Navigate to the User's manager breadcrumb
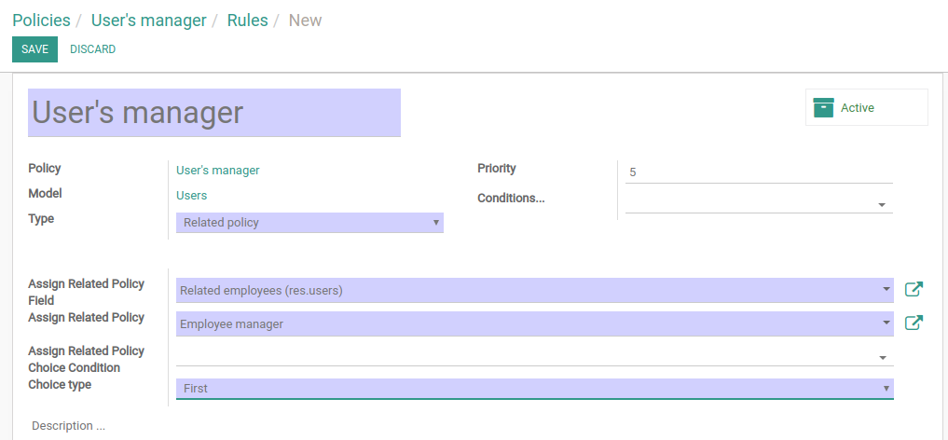Viewport: 948px width, 440px height. click(149, 20)
